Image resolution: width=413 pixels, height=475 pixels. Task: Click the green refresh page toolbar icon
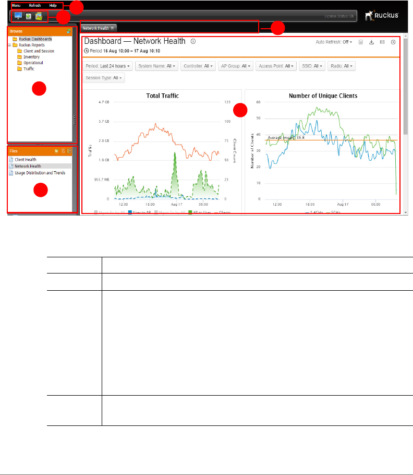(x=29, y=16)
